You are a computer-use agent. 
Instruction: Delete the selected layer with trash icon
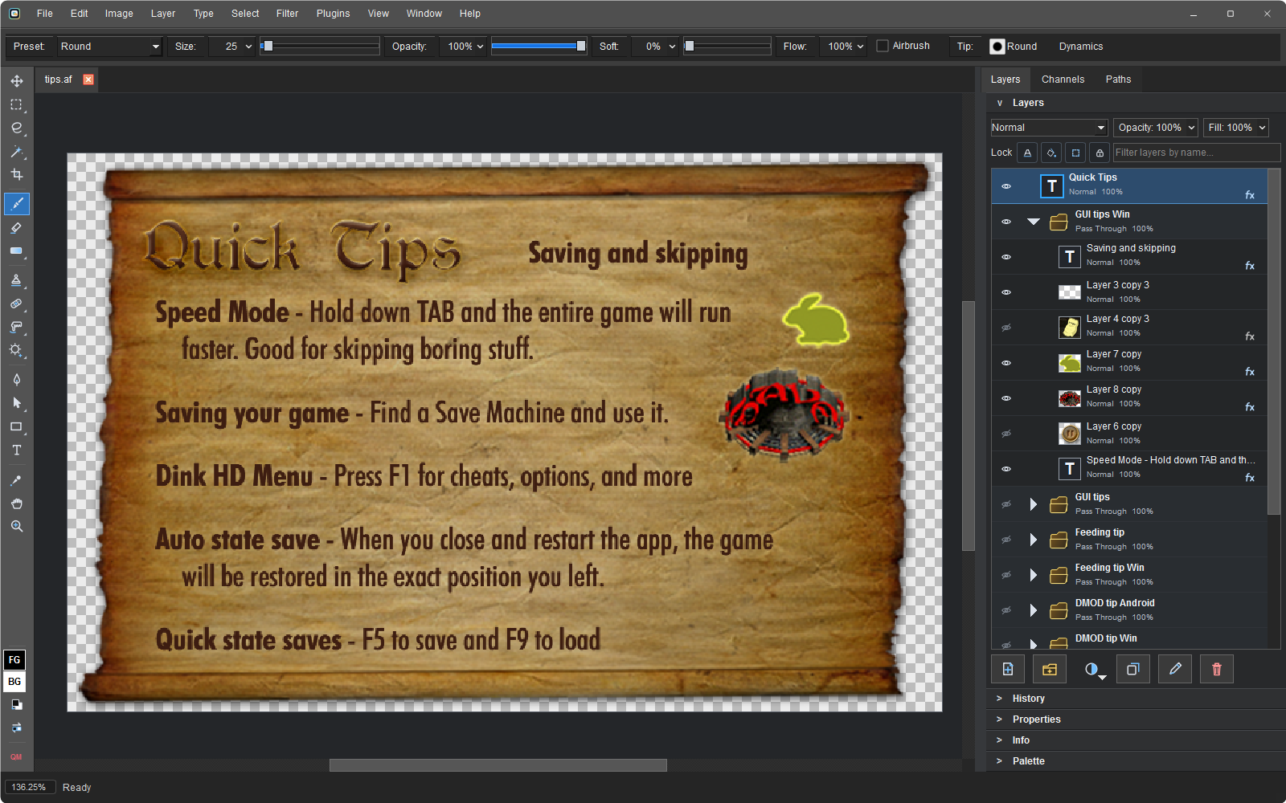click(x=1217, y=669)
